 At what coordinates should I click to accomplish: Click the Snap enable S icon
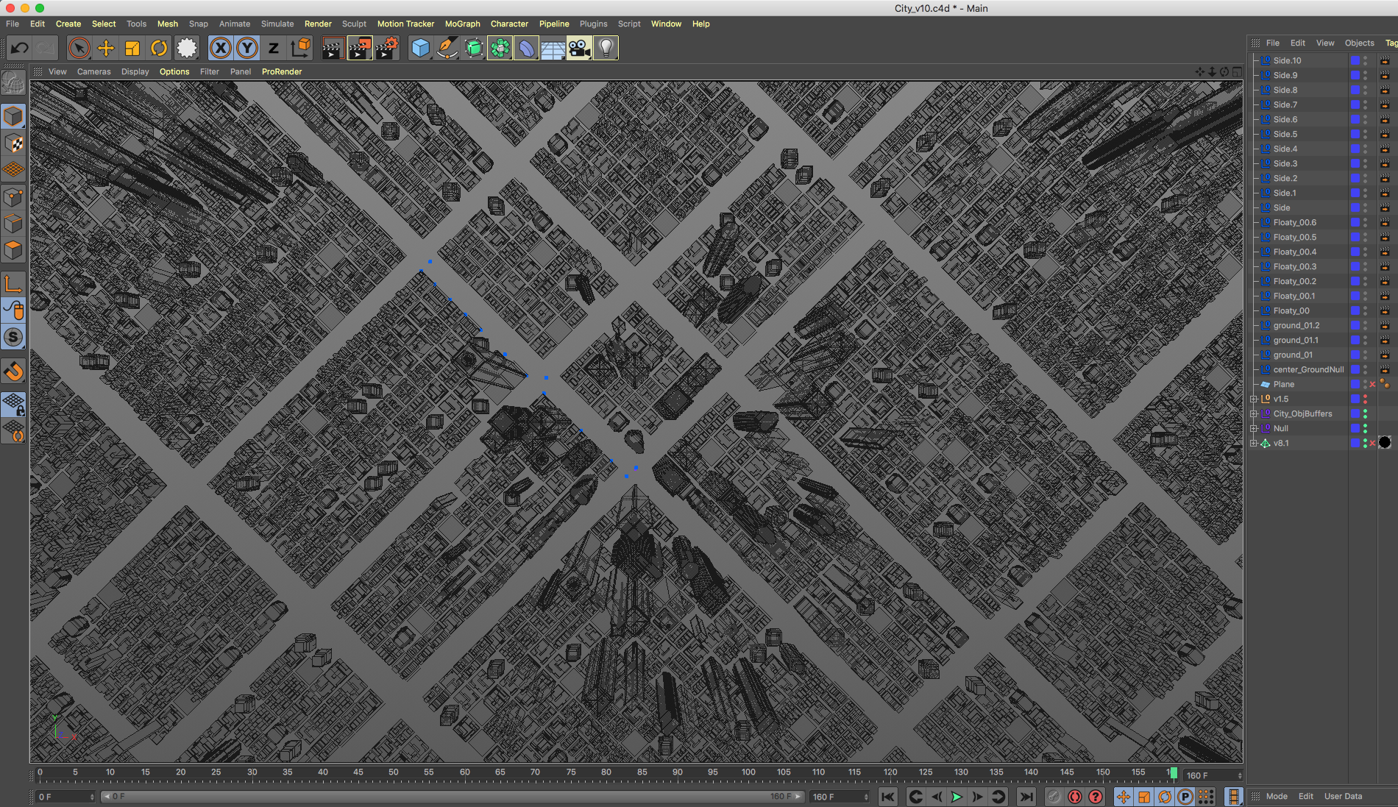pyautogui.click(x=13, y=337)
